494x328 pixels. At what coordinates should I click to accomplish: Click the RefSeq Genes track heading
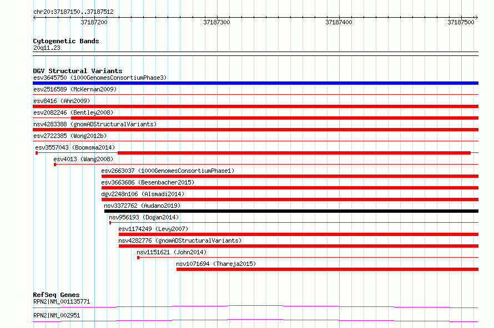[56, 295]
